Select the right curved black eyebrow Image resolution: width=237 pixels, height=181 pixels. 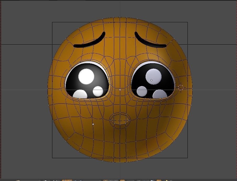[151, 40]
